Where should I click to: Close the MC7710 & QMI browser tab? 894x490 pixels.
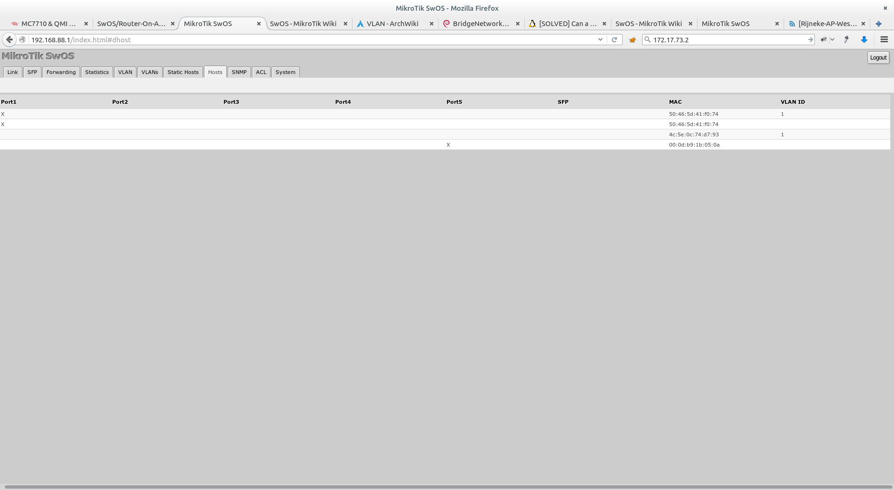click(86, 24)
